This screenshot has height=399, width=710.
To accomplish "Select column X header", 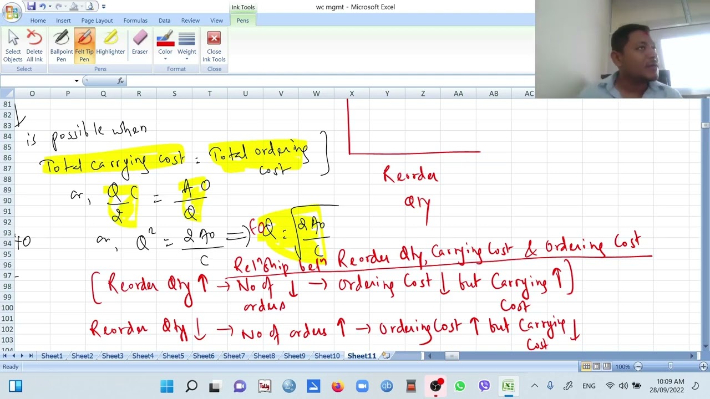I will tap(352, 94).
